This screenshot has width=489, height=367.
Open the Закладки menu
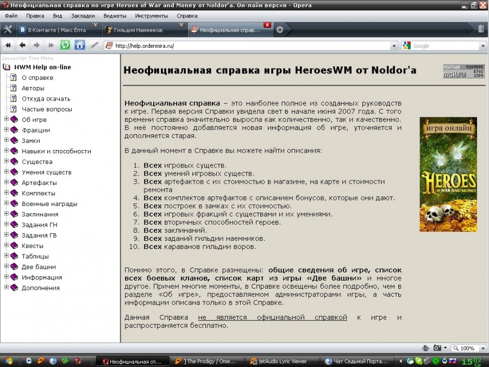click(83, 16)
